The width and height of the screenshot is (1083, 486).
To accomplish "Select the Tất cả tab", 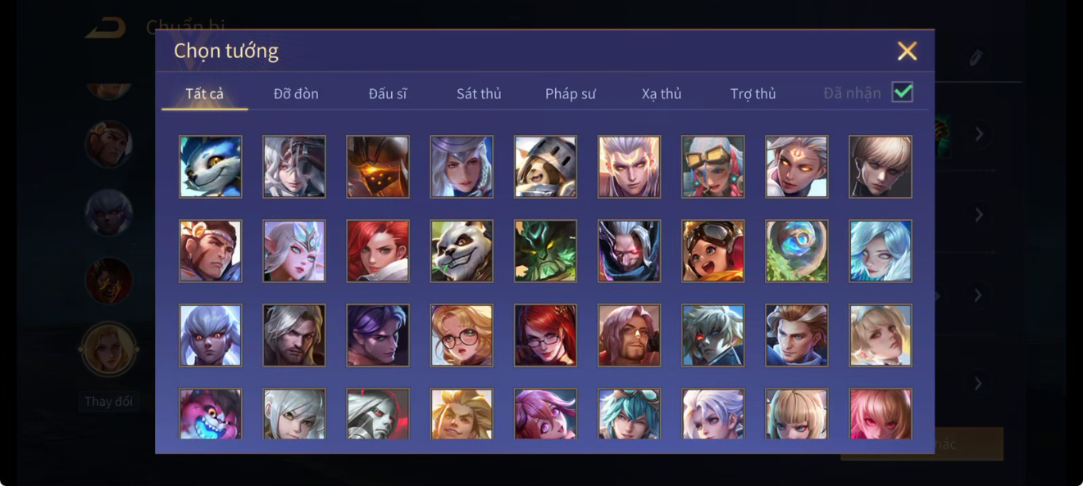I will click(205, 93).
